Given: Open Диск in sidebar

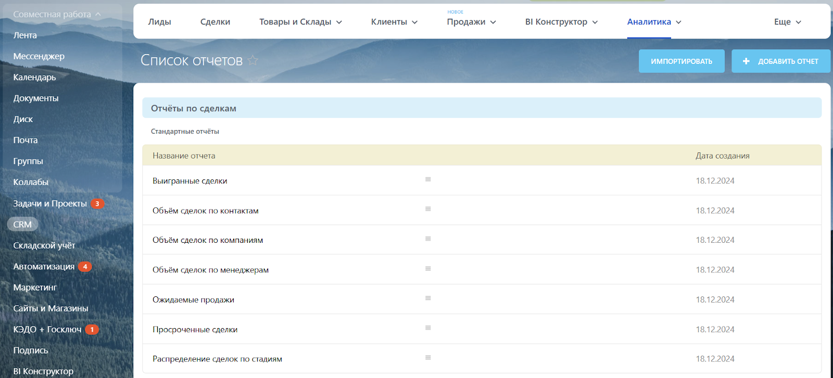Looking at the screenshot, I should point(23,119).
